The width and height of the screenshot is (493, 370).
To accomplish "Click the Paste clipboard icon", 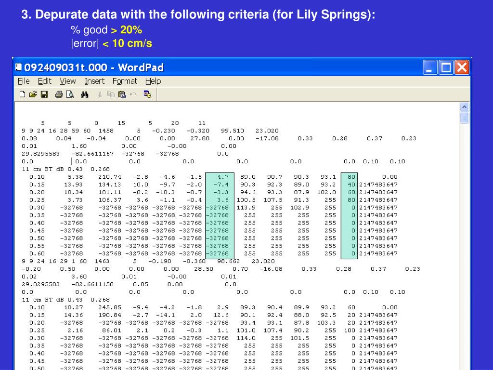I will (x=122, y=94).
